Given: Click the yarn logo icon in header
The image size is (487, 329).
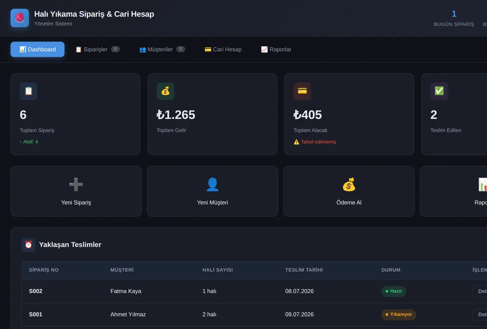Looking at the screenshot, I should tap(20, 18).
